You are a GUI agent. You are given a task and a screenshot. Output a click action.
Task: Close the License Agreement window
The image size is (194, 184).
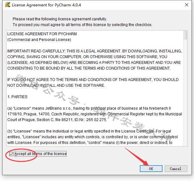click(187, 5)
